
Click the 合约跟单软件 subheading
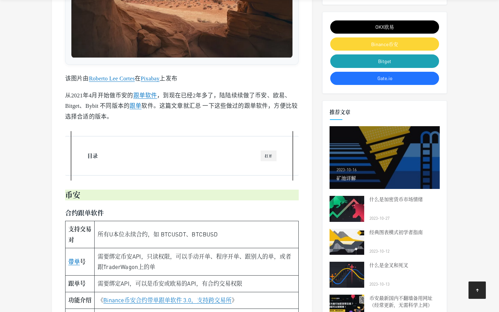[x=85, y=213]
